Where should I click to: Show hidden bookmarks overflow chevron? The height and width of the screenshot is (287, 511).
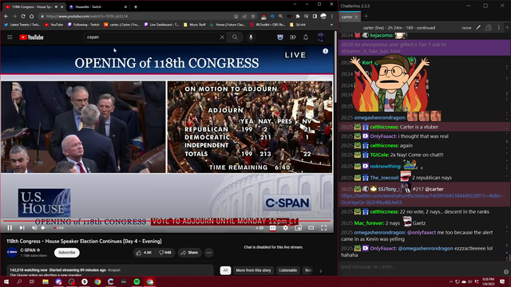tap(331, 25)
